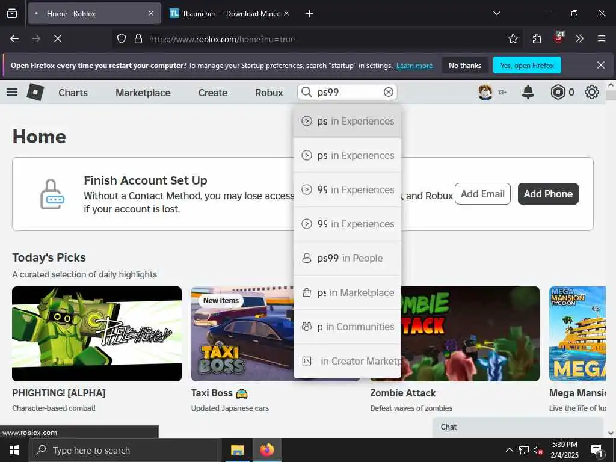Click the site padlock security icon
This screenshot has height=462, width=616.
pyautogui.click(x=138, y=38)
